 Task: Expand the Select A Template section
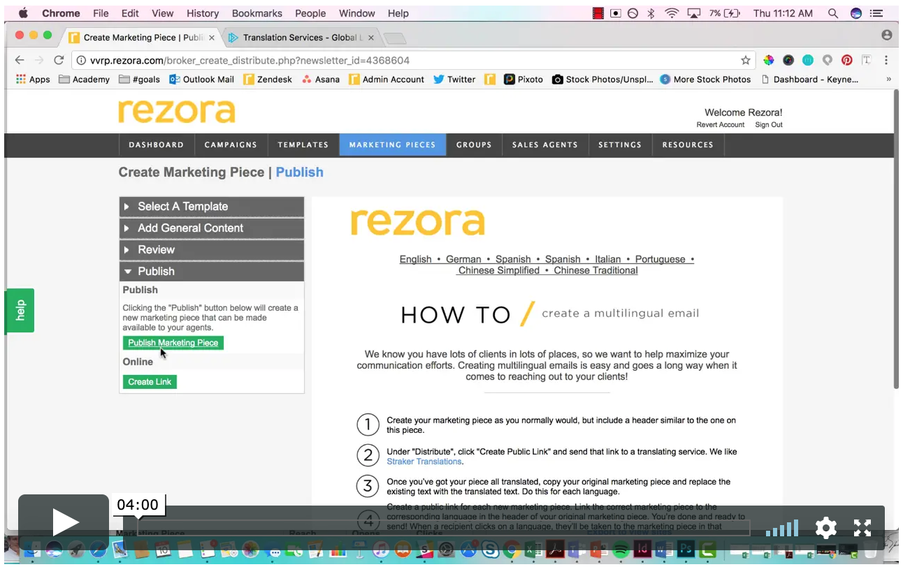point(212,207)
